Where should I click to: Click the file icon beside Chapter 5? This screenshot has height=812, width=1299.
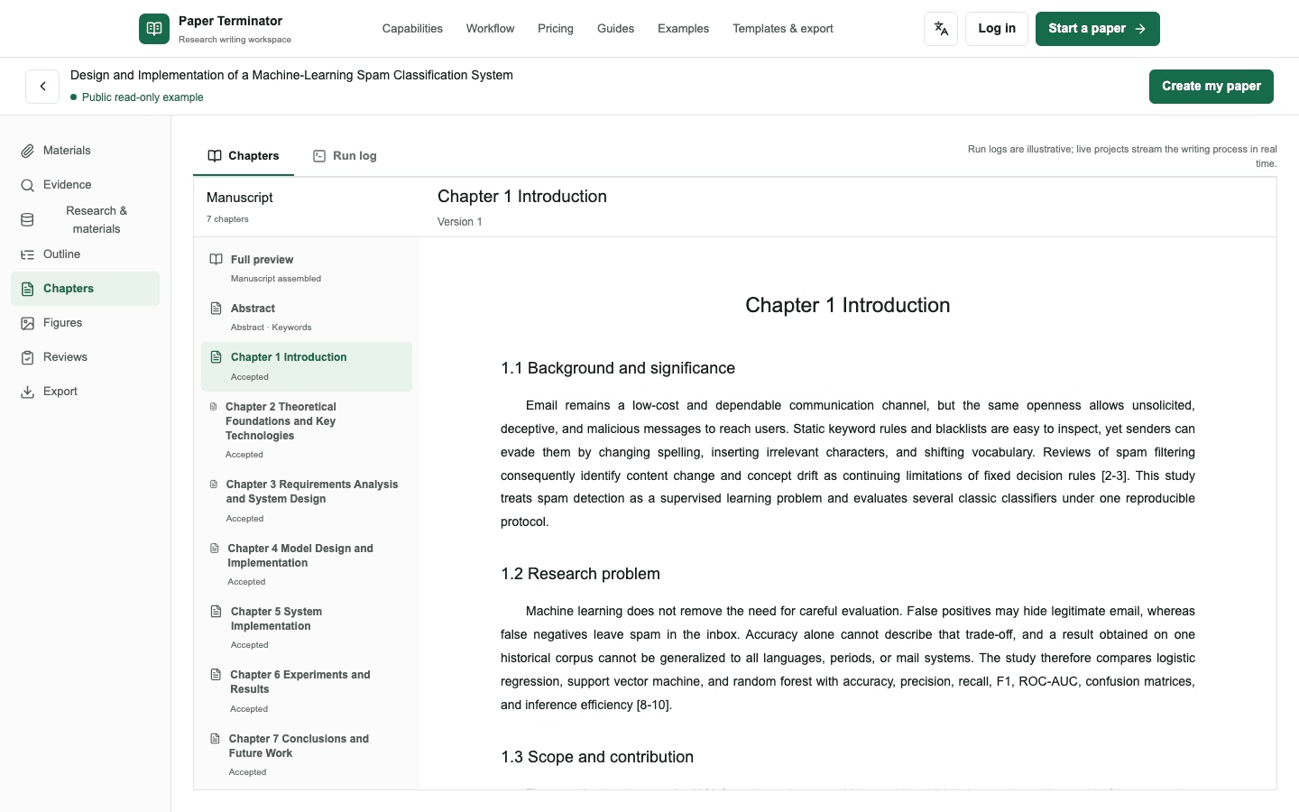coord(216,612)
